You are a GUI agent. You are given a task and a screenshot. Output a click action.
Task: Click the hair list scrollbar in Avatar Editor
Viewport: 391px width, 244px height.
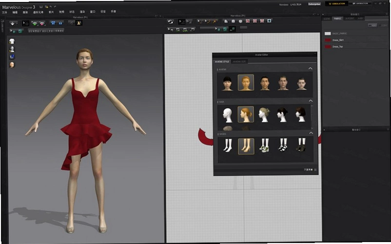(312, 117)
